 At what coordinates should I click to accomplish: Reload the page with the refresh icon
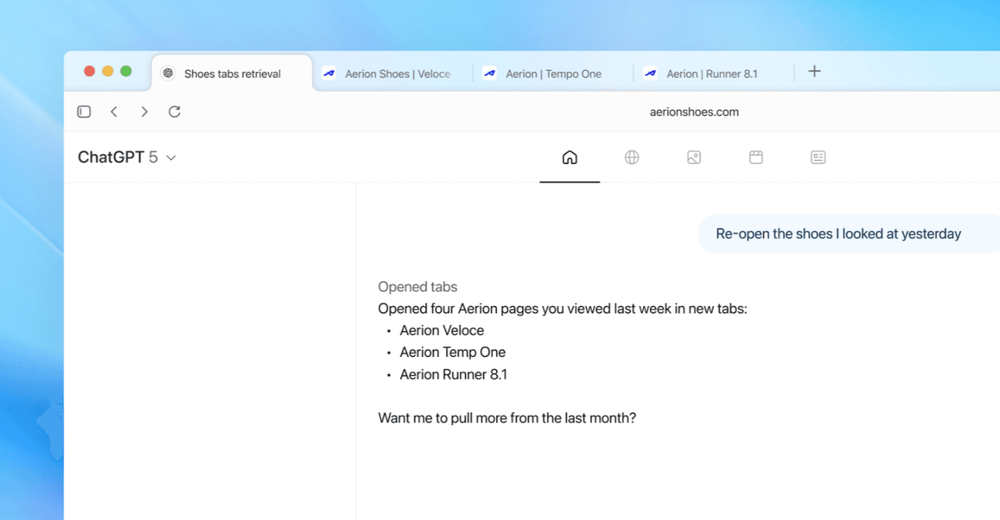click(175, 112)
